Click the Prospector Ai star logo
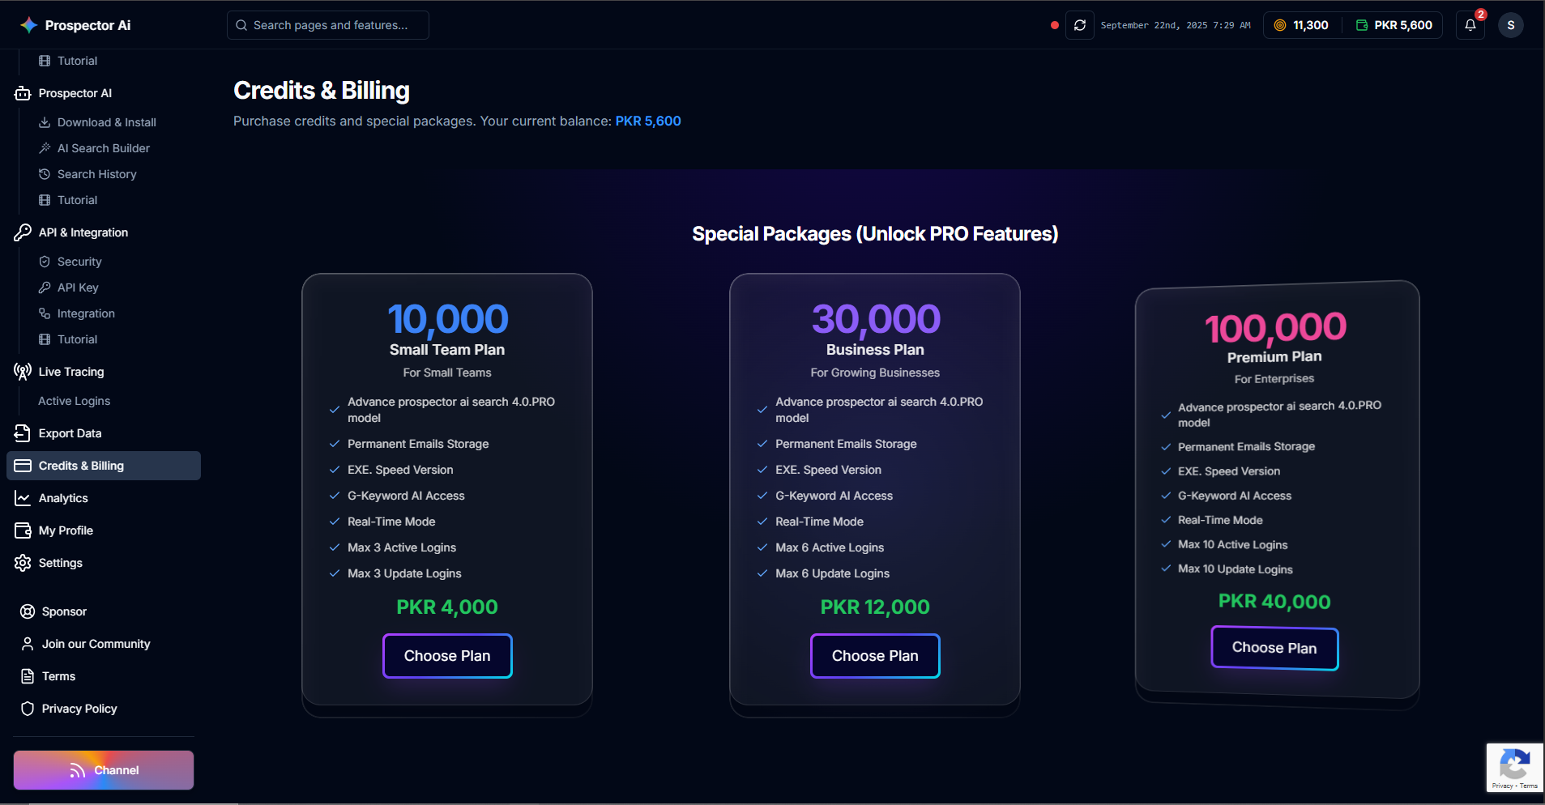 point(29,25)
